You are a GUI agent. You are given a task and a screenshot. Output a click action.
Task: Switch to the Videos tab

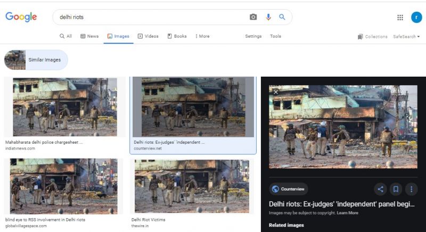tap(148, 36)
